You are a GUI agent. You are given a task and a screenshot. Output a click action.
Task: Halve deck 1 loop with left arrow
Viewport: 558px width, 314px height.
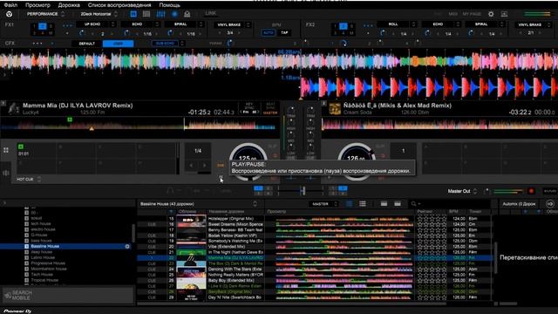[192, 165]
